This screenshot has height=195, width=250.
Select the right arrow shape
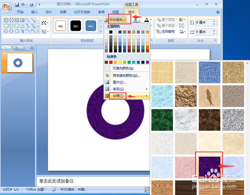tap(6, 31)
